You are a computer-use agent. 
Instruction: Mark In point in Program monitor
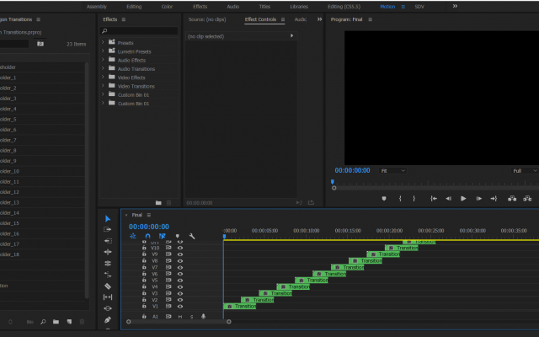400,199
